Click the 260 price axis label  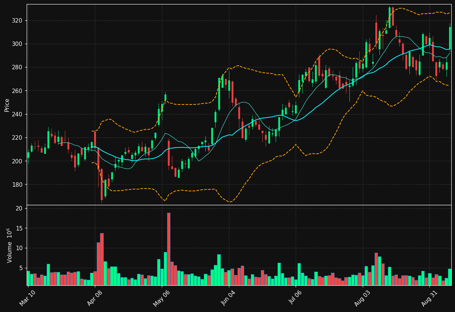pyautogui.click(x=17, y=91)
